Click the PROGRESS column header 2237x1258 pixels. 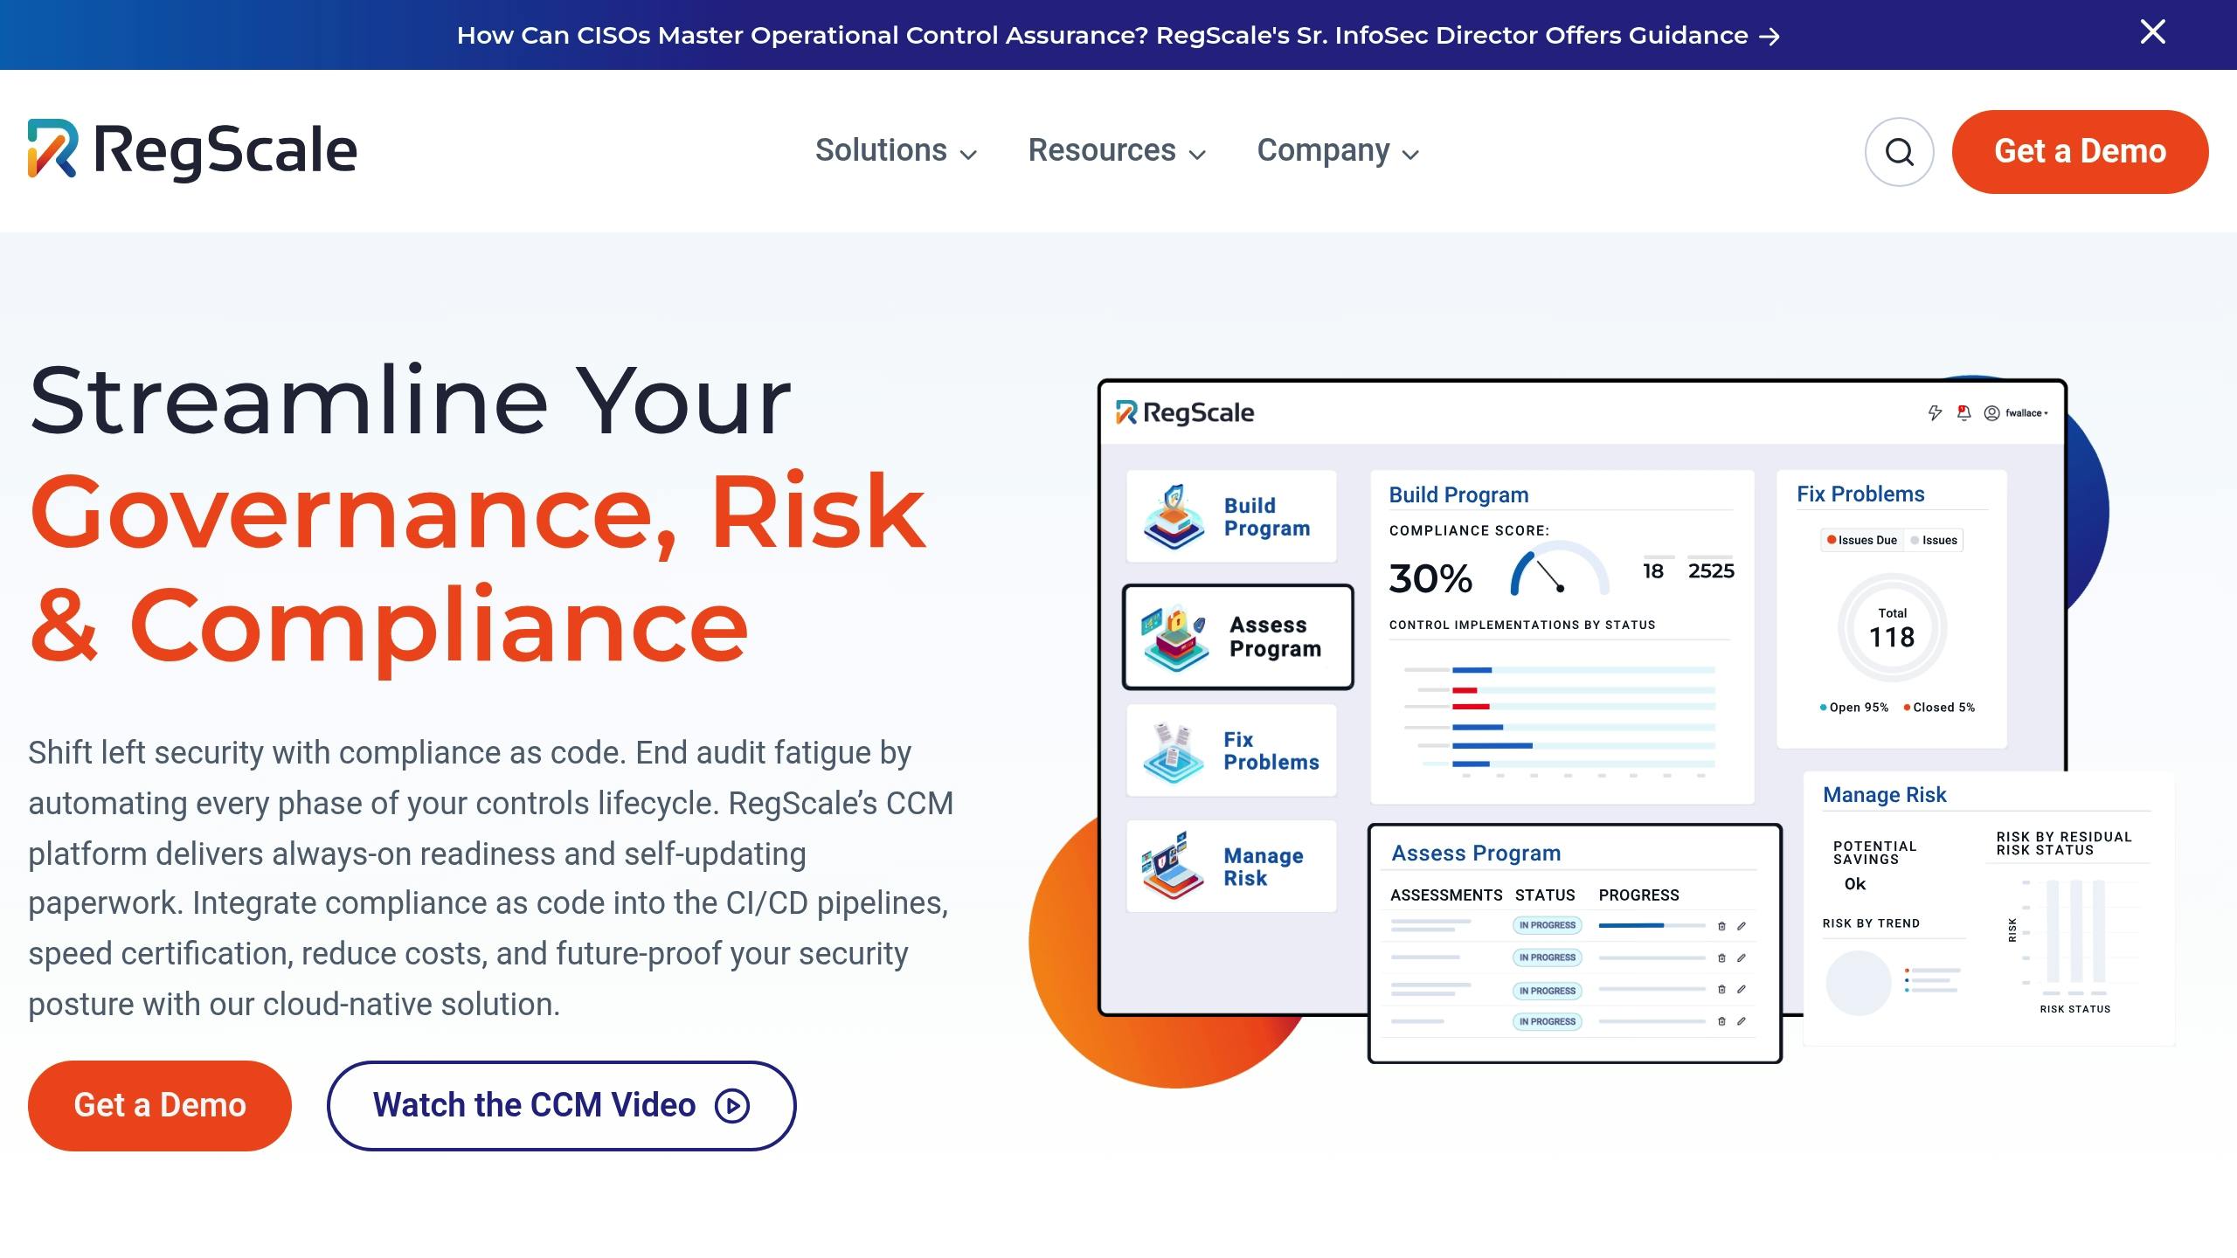1638,895
